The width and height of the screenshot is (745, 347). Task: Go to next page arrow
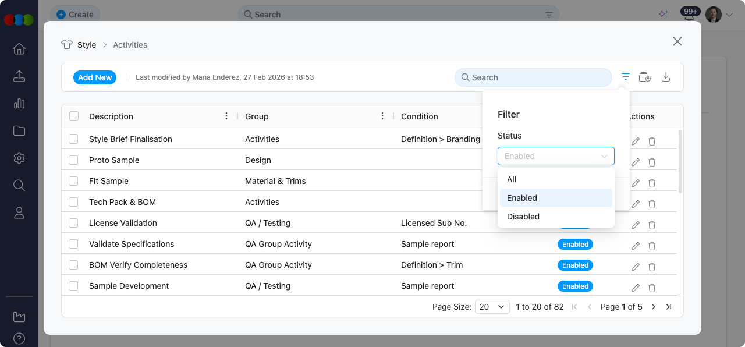pyautogui.click(x=654, y=307)
